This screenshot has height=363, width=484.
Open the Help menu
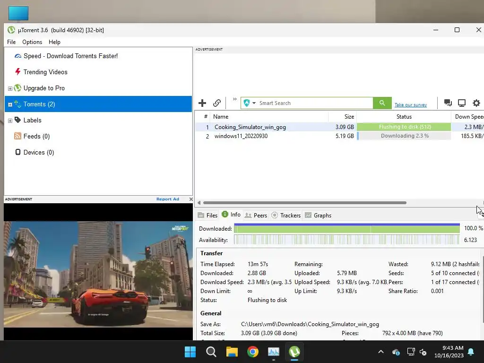[x=54, y=42]
